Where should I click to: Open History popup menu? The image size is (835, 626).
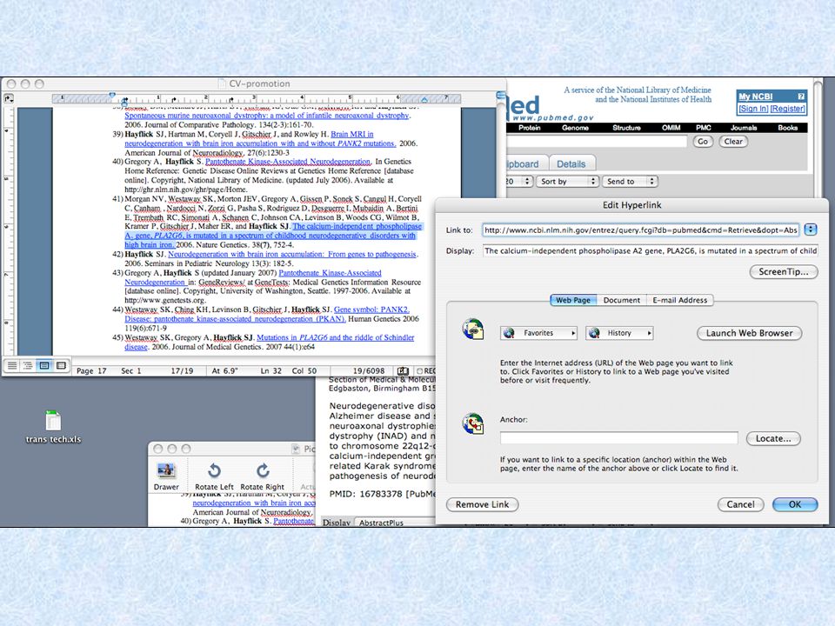[x=619, y=333]
